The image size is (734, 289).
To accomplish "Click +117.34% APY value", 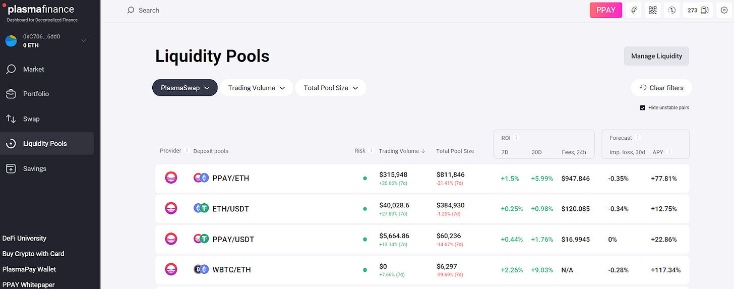I will [x=666, y=270].
